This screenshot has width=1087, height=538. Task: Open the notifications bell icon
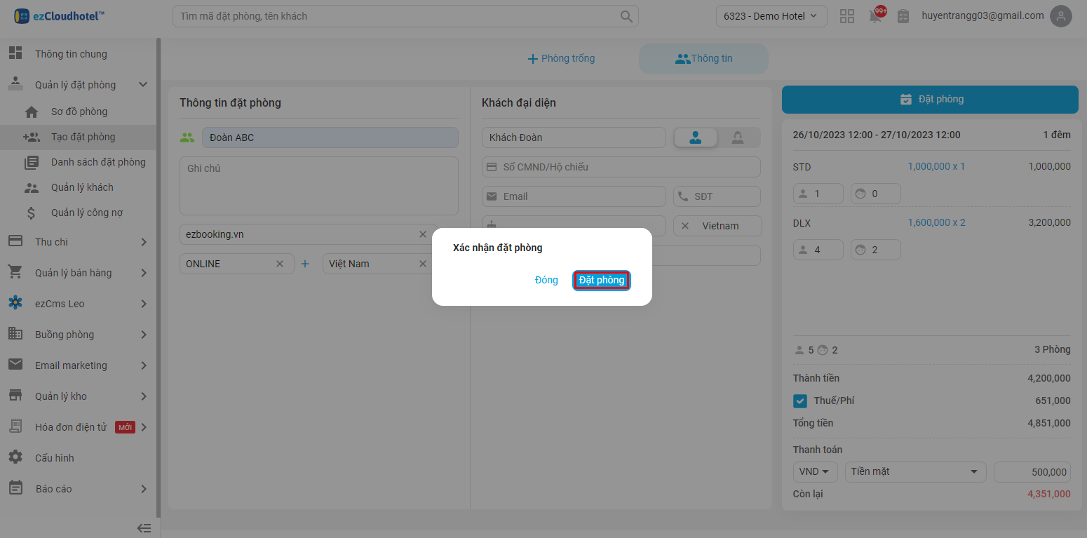875,16
